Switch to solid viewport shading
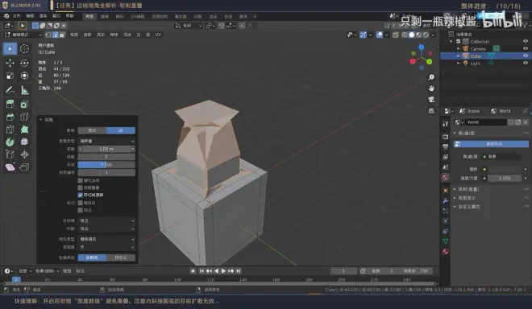This screenshot has width=532, height=309. pos(412,35)
